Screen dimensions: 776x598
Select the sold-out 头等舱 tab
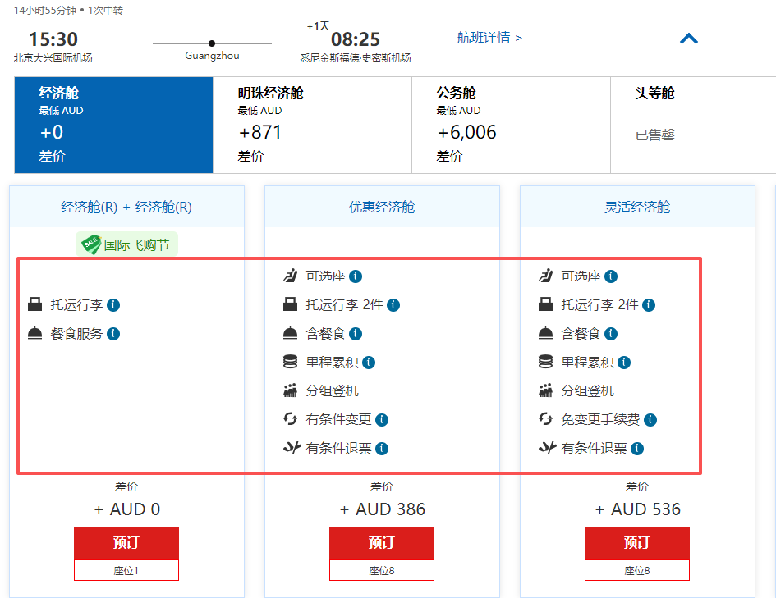click(692, 125)
